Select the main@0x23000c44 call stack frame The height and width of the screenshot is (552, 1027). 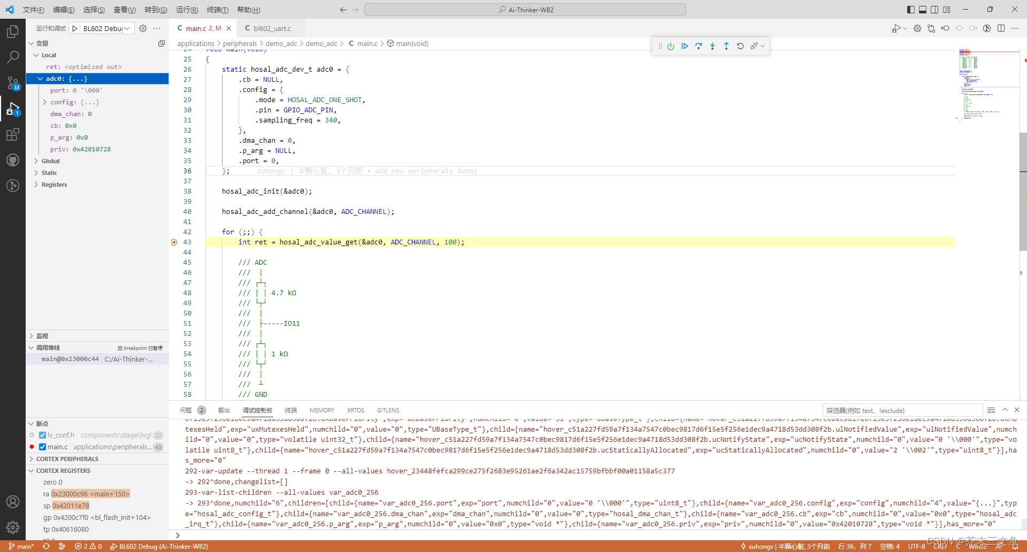point(97,359)
